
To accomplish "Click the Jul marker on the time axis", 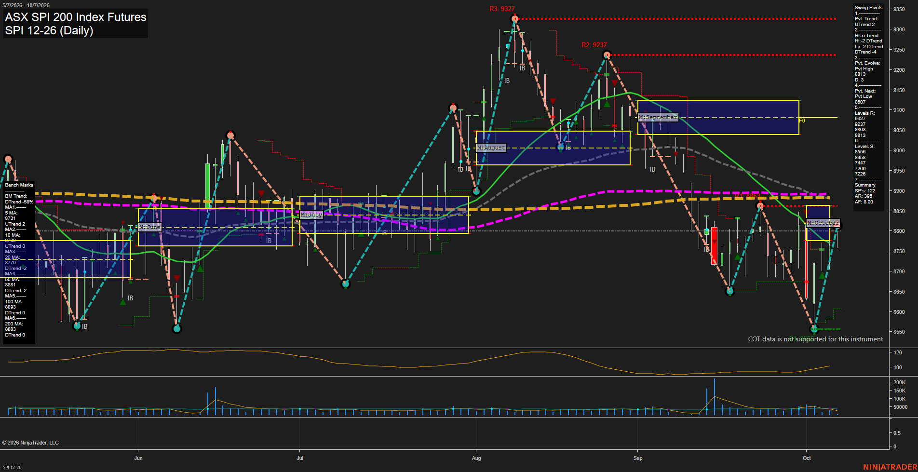I will (300, 458).
